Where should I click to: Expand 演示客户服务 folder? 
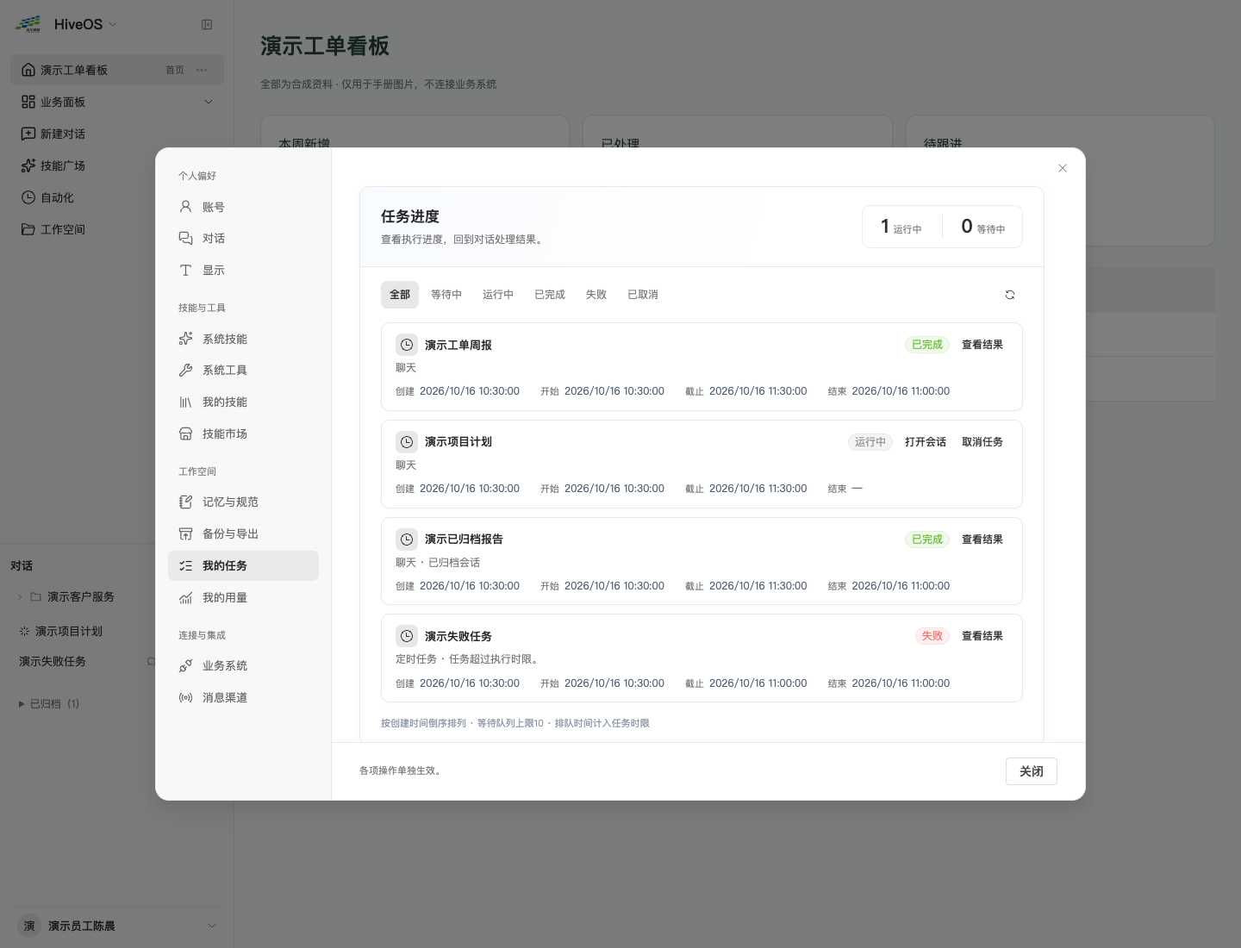click(20, 597)
